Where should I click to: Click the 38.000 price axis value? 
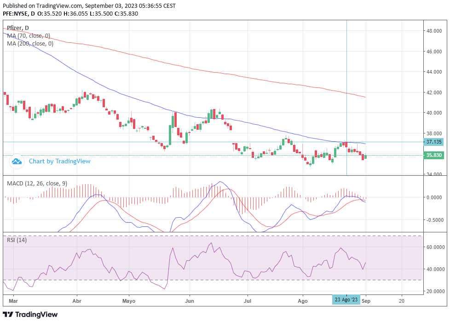tap(434, 133)
